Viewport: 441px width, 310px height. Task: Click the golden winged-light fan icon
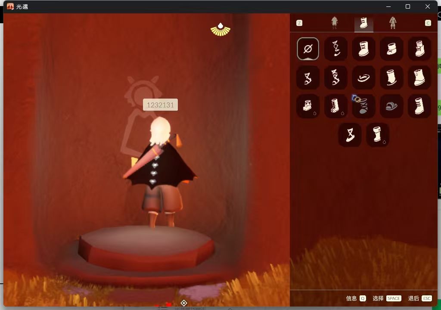[x=220, y=30]
